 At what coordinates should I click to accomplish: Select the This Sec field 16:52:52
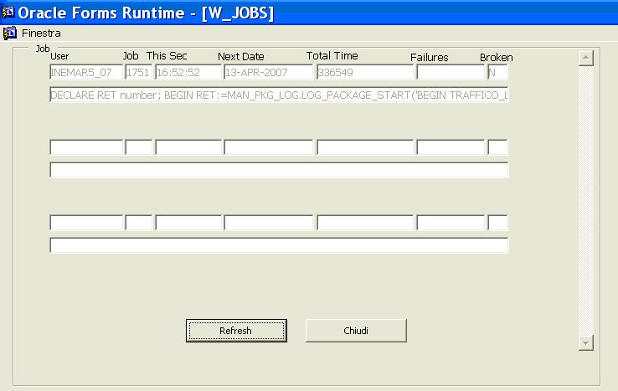coord(188,72)
